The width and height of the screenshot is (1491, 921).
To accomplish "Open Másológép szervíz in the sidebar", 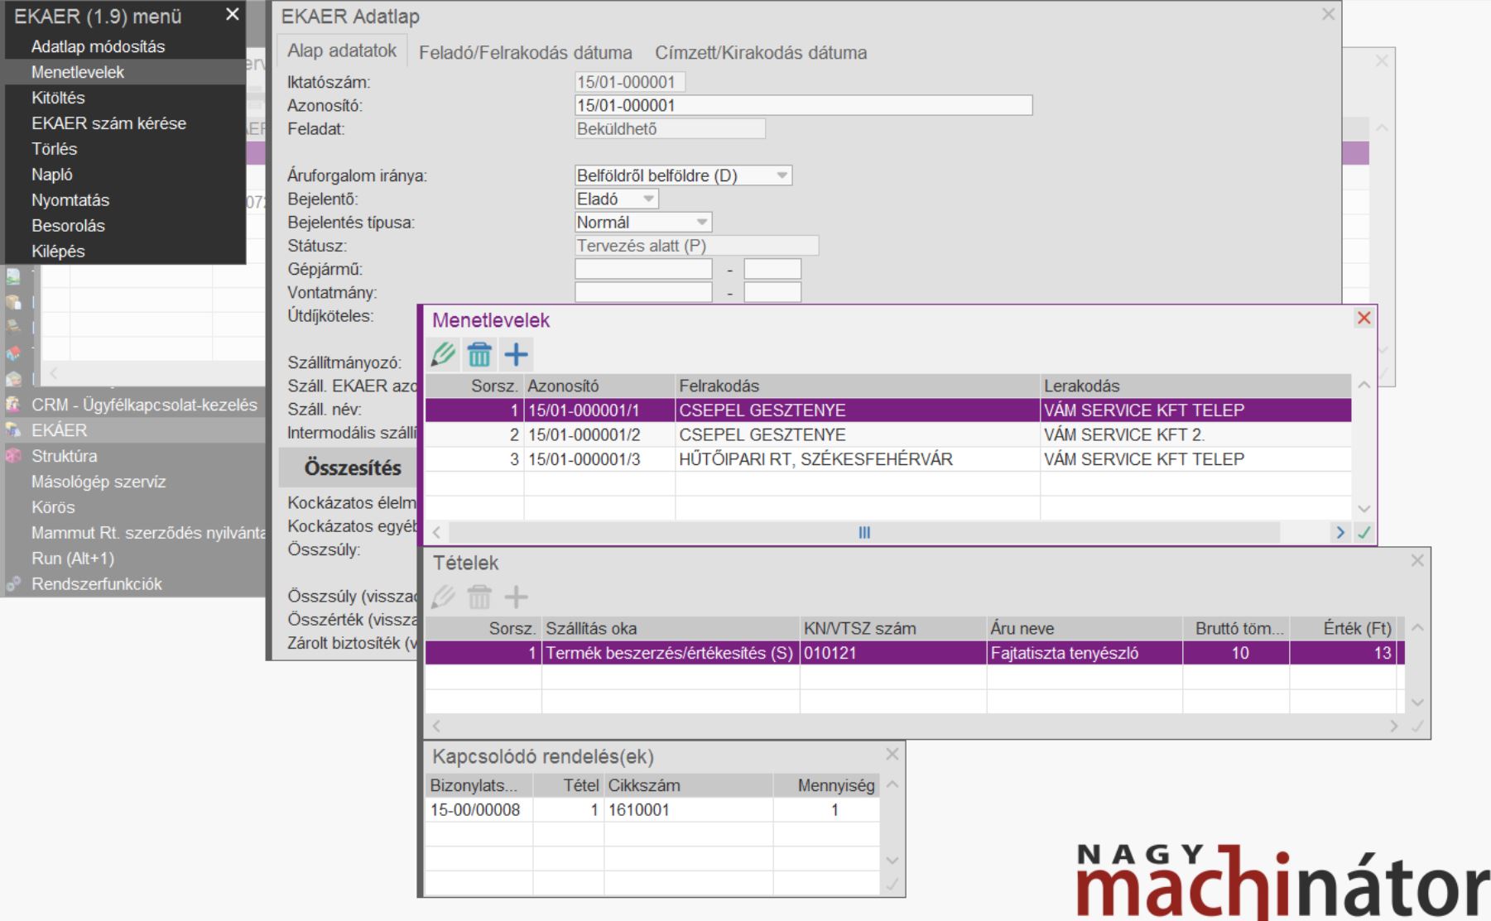I will point(99,482).
